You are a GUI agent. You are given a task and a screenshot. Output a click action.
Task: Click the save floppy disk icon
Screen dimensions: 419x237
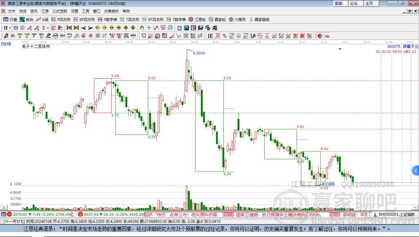point(200,28)
